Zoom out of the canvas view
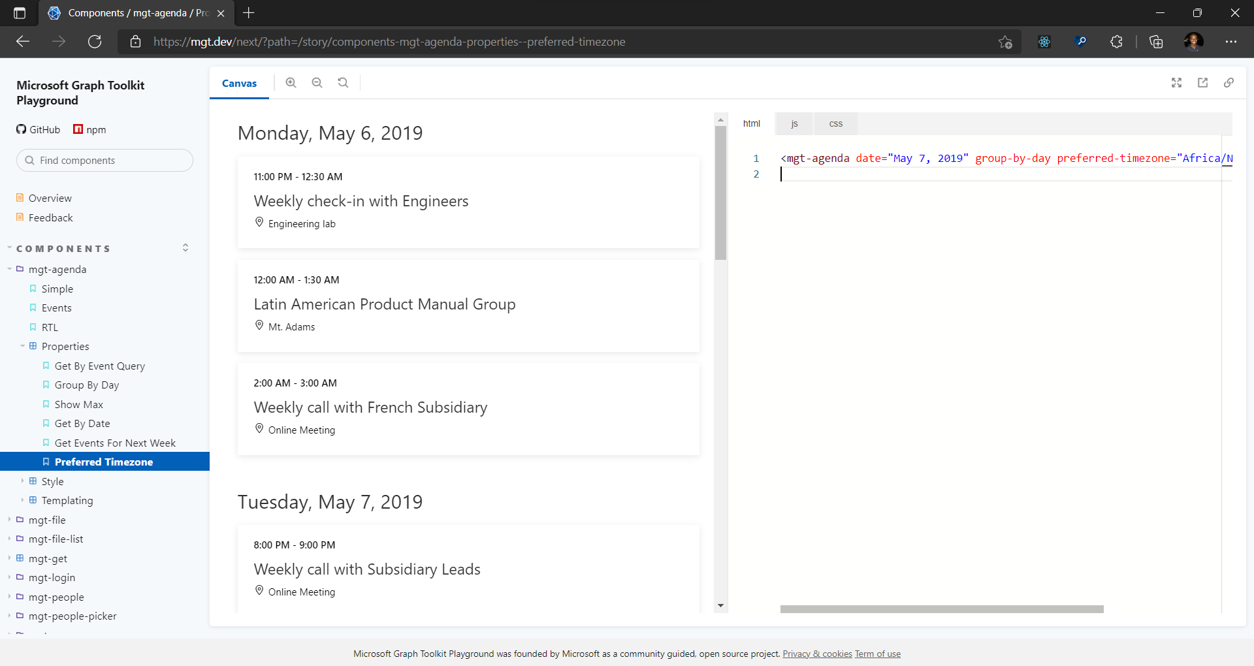 pos(317,82)
